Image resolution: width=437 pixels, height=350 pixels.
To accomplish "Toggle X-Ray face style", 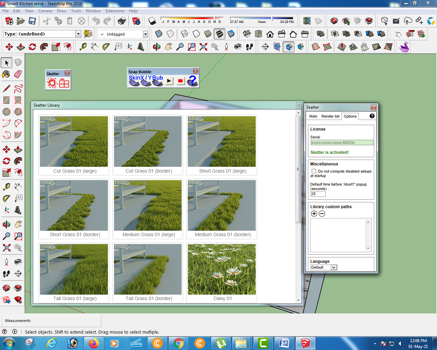I will 159,34.
